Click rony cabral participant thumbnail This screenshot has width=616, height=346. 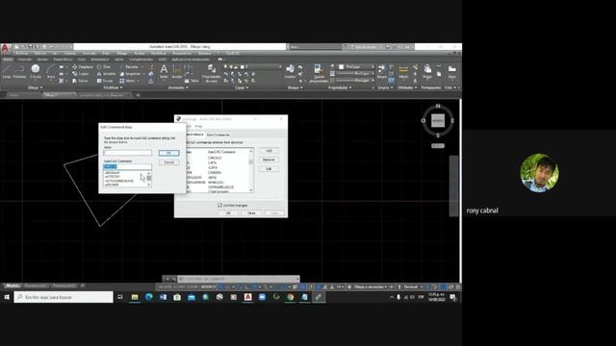tap(539, 173)
